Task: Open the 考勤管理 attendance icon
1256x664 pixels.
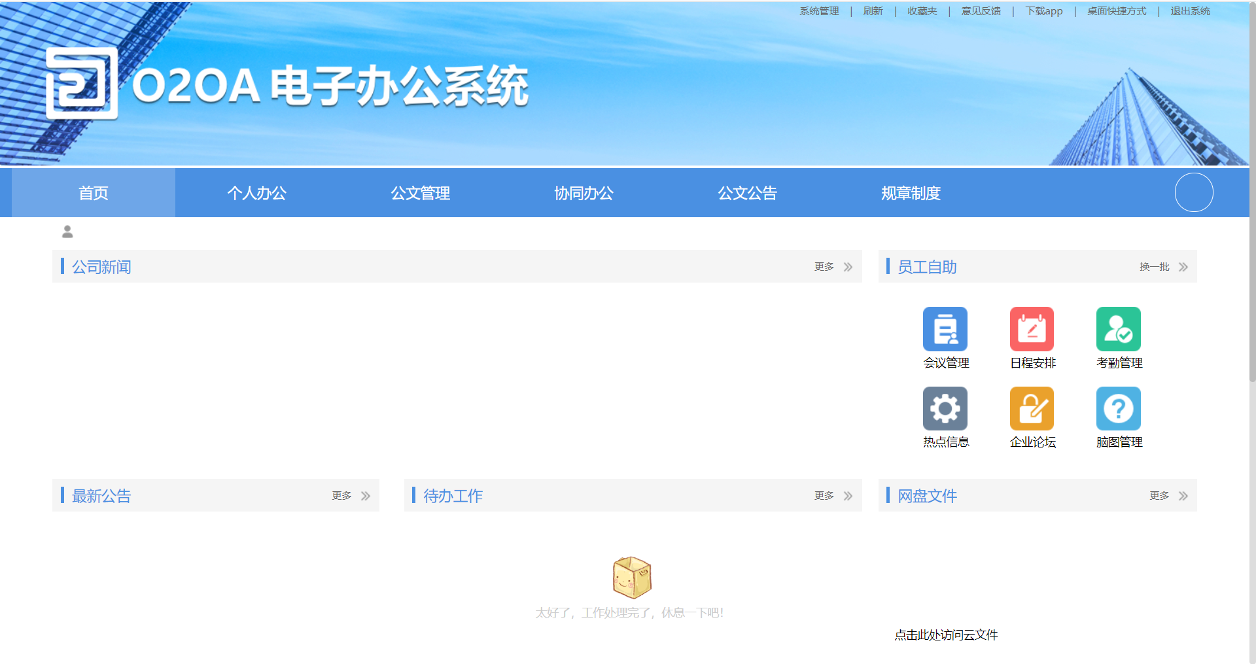Action: pyautogui.click(x=1119, y=329)
